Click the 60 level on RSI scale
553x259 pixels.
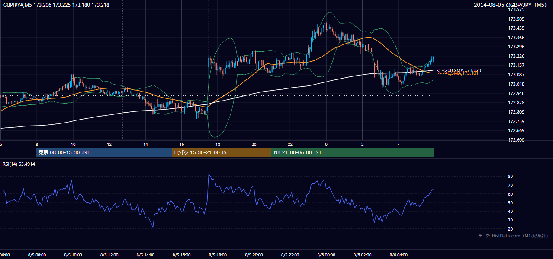tap(510, 194)
